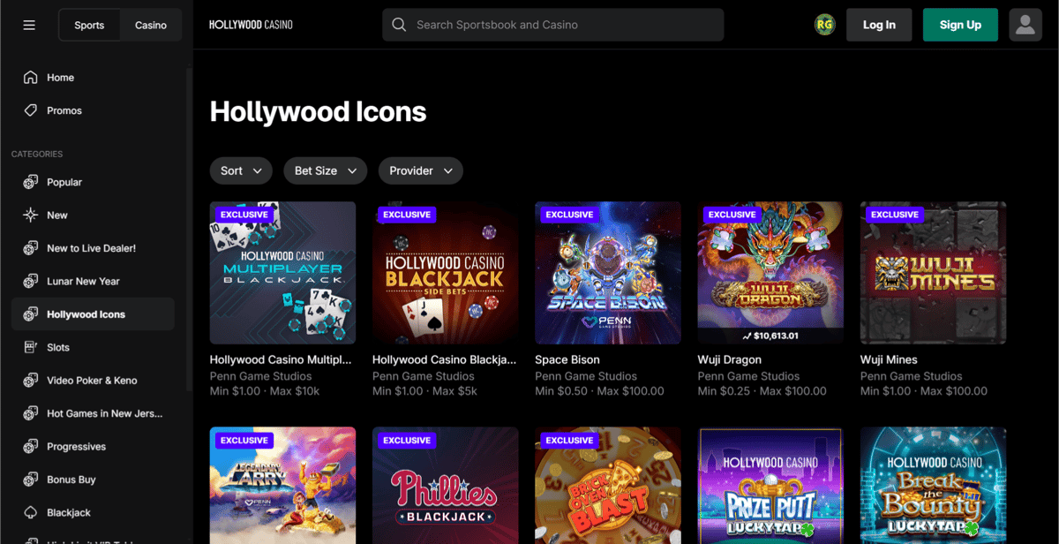The width and height of the screenshot is (1059, 544).
Task: Open the hamburger menu icon
Action: tap(29, 25)
